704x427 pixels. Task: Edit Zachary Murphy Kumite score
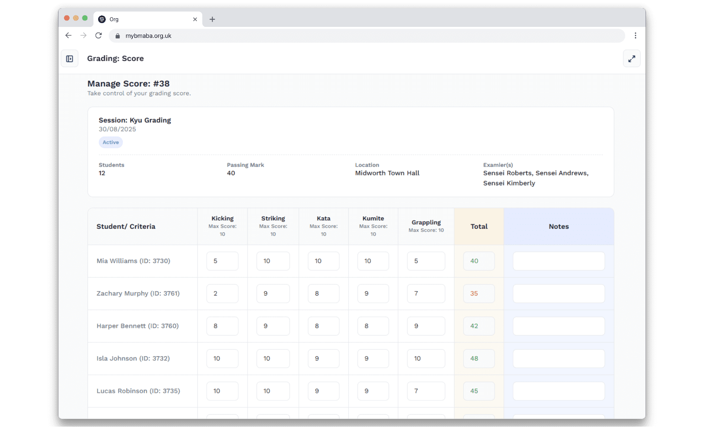tap(373, 293)
